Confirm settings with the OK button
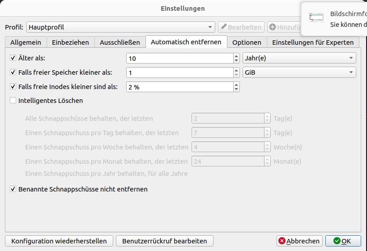 [343, 241]
